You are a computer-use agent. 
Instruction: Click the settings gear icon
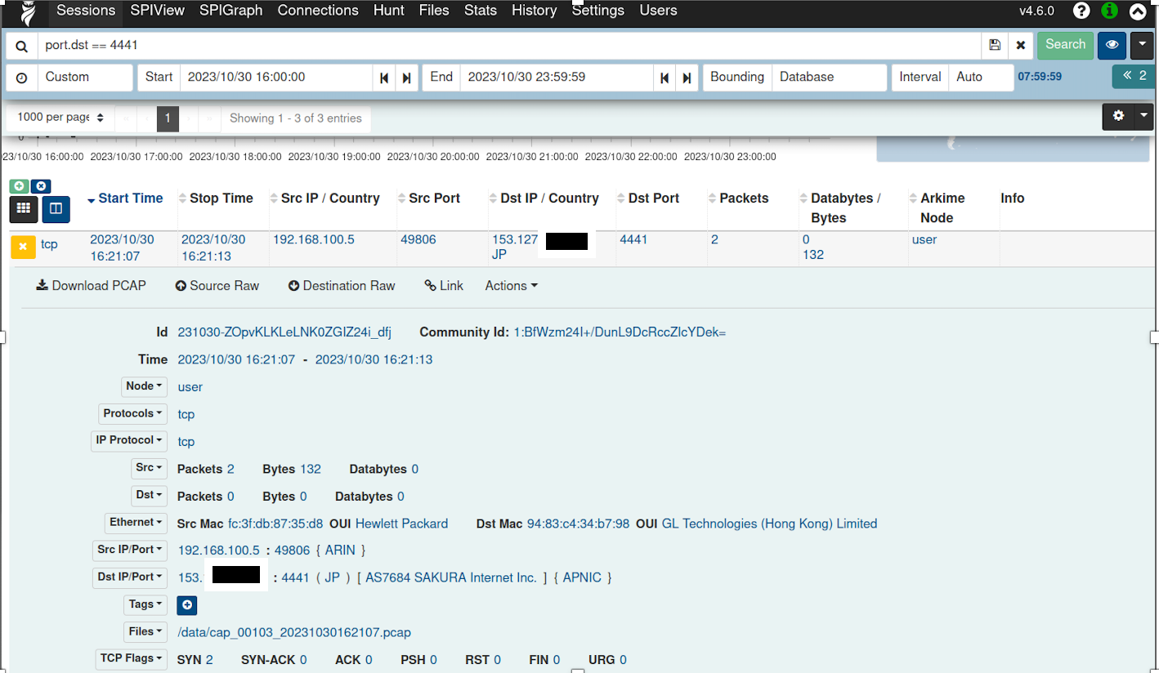click(x=1119, y=117)
